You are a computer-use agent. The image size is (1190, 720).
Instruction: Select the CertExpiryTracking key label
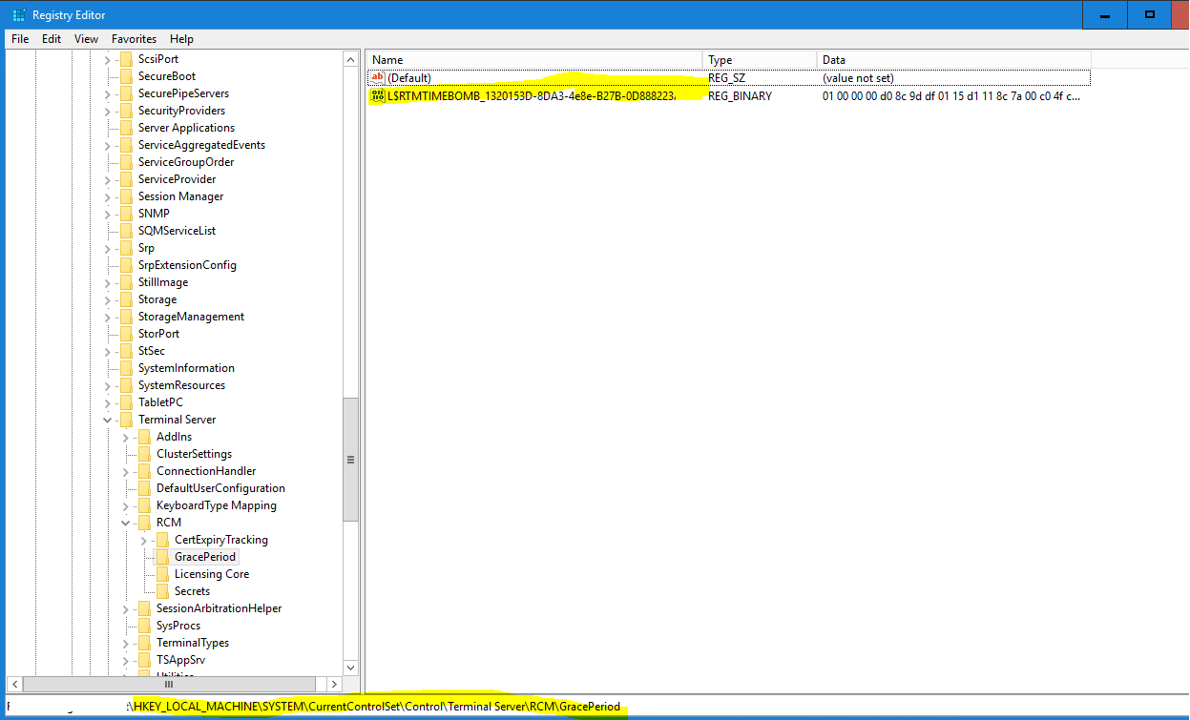pyautogui.click(x=221, y=540)
